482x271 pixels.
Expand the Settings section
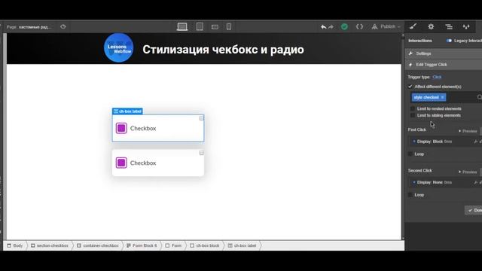pos(444,53)
